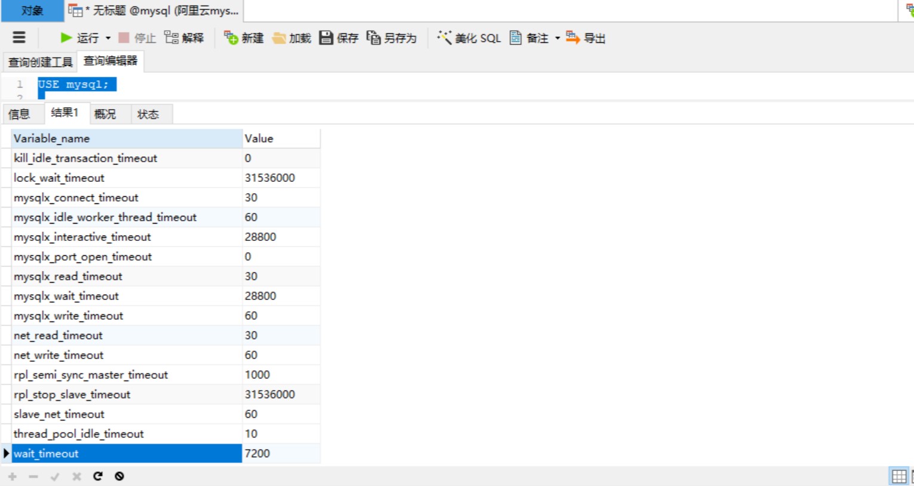The width and height of the screenshot is (914, 486).
Task: Click Save As (另存为) icon
Action: (x=391, y=38)
